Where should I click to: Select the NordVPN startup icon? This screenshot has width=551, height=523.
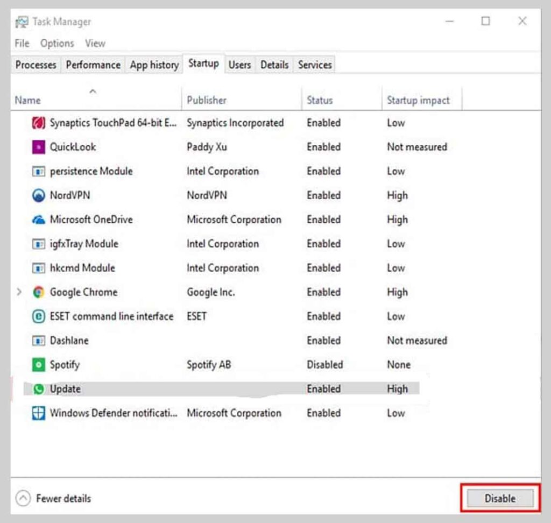[38, 195]
